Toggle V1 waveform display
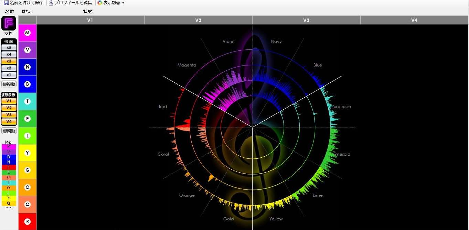 coord(9,101)
